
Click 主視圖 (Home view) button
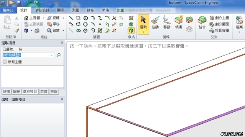tap(32, 18)
